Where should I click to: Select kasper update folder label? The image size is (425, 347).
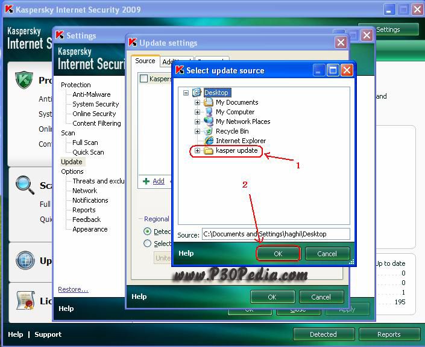[x=237, y=150]
